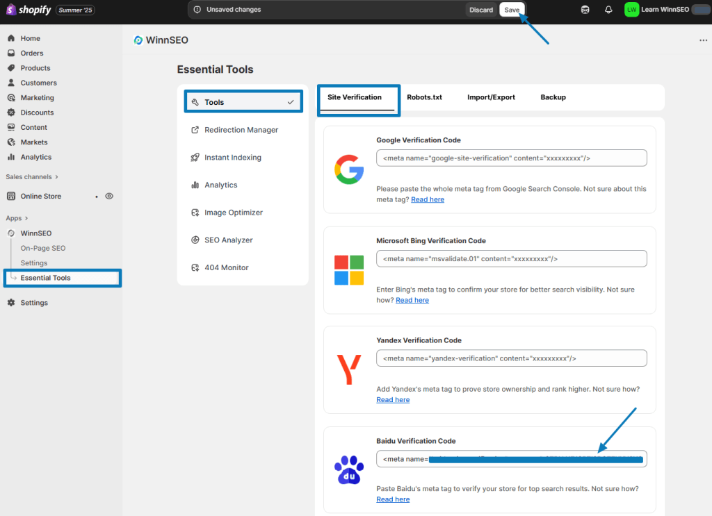Viewport: 712px width, 516px height.
Task: Click the Redirection Manager icon
Action: click(195, 130)
